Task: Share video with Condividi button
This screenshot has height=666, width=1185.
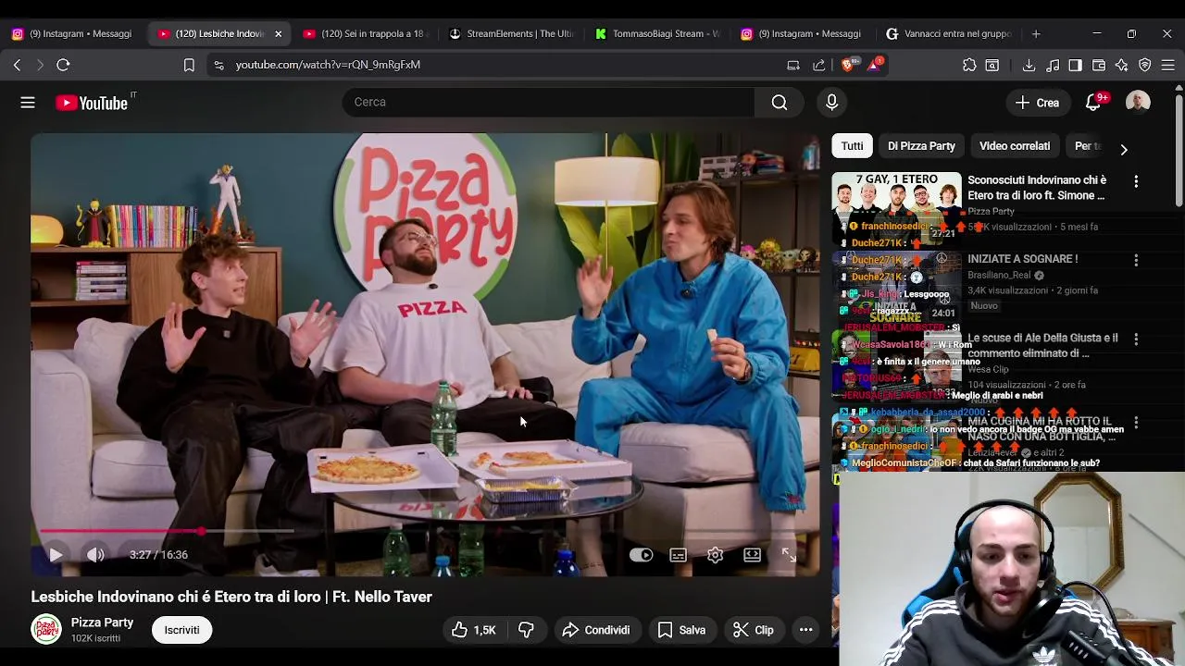Action: coord(595,630)
